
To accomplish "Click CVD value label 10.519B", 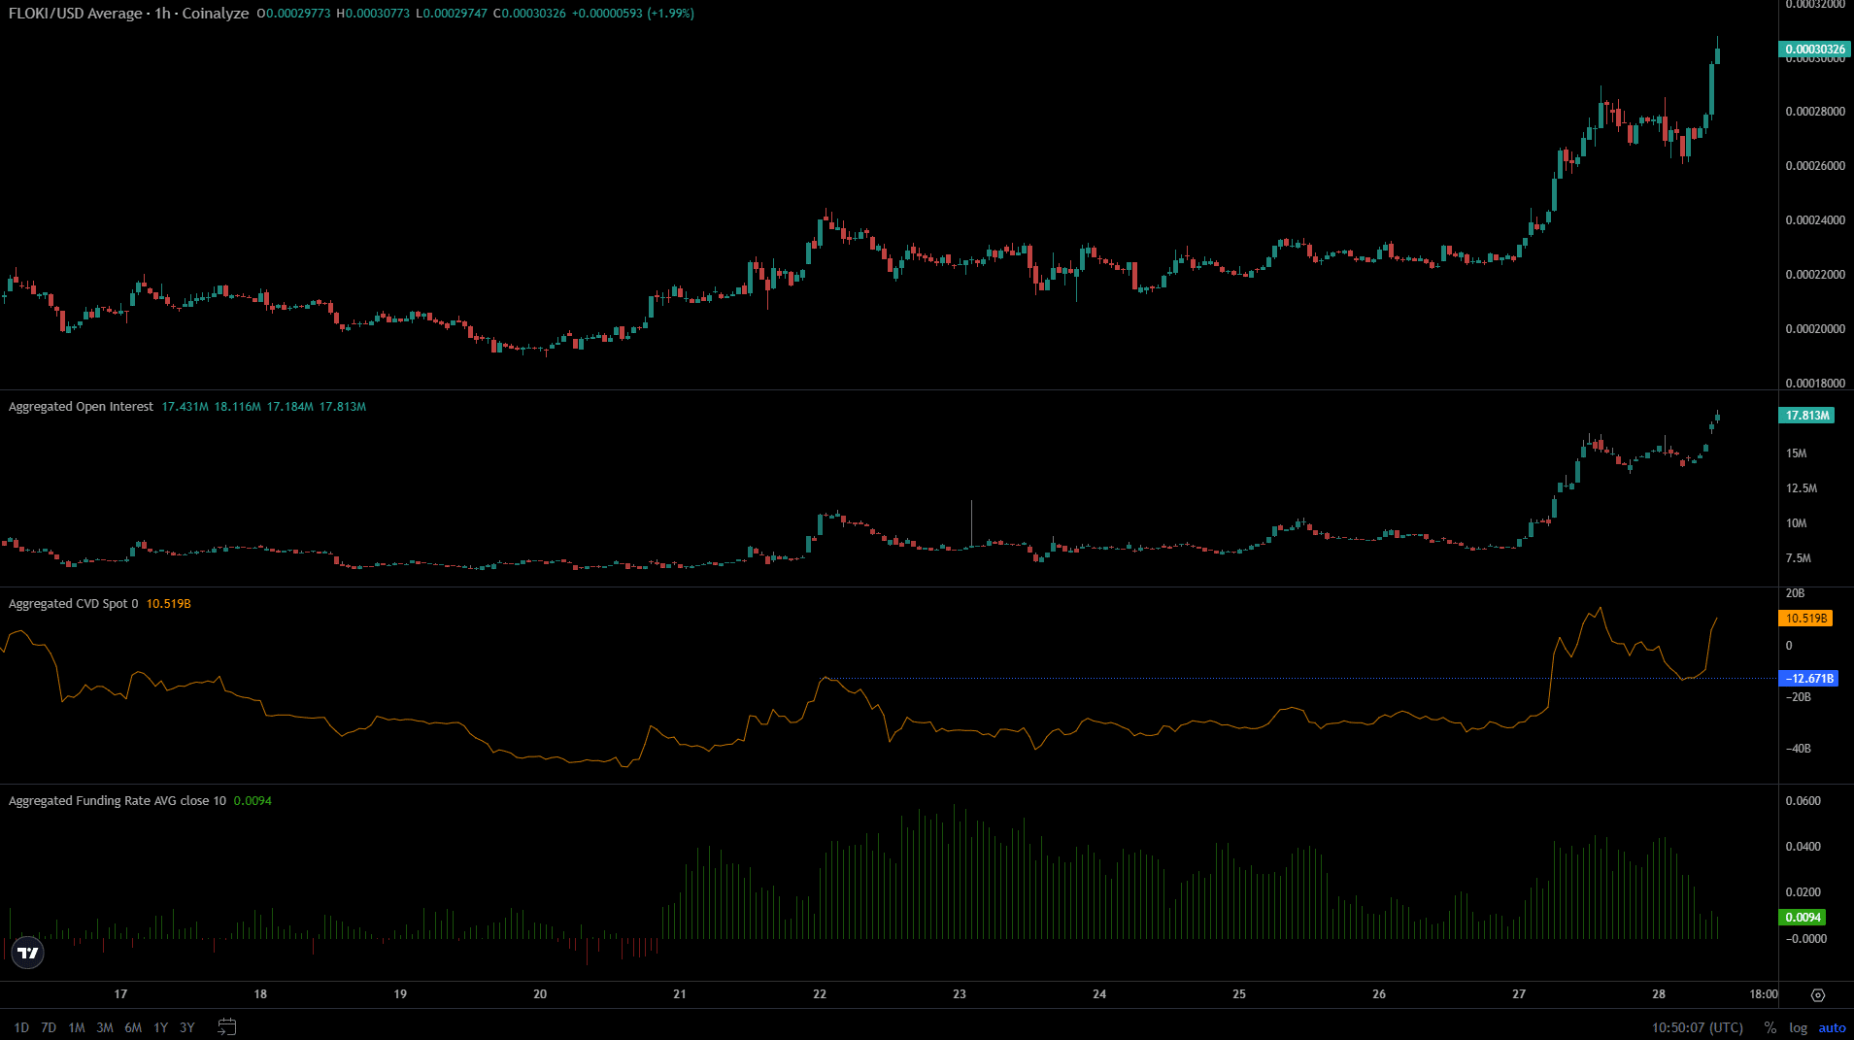I will pyautogui.click(x=1805, y=619).
